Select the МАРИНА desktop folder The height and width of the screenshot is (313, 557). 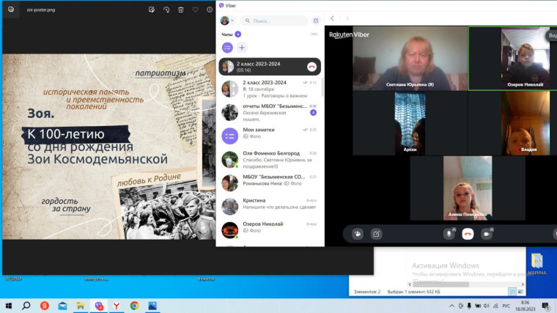[537, 264]
